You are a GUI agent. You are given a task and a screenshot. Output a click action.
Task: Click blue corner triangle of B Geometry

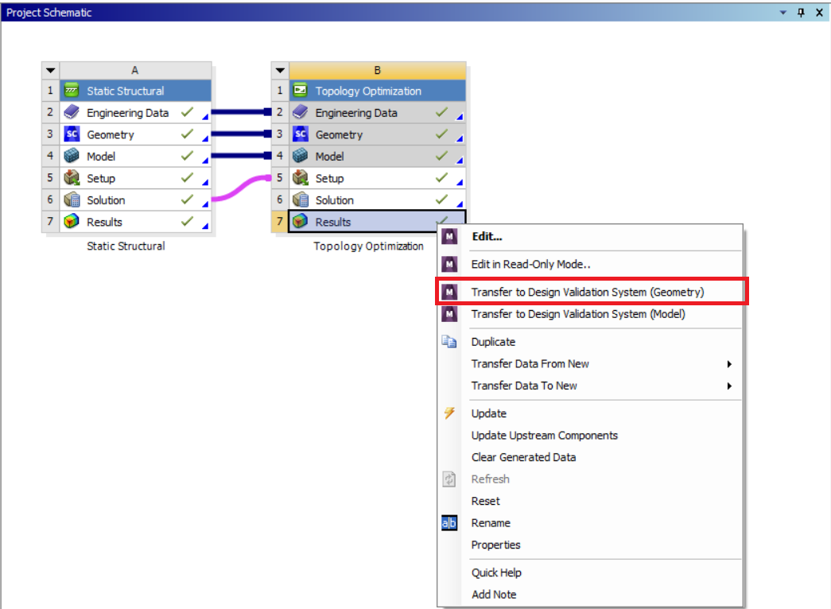460,139
